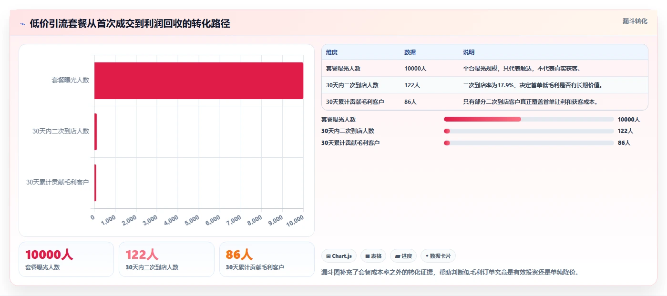This screenshot has width=667, height=296.
Task: Click progress list label 套餐曝光人数
Action: [339, 120]
